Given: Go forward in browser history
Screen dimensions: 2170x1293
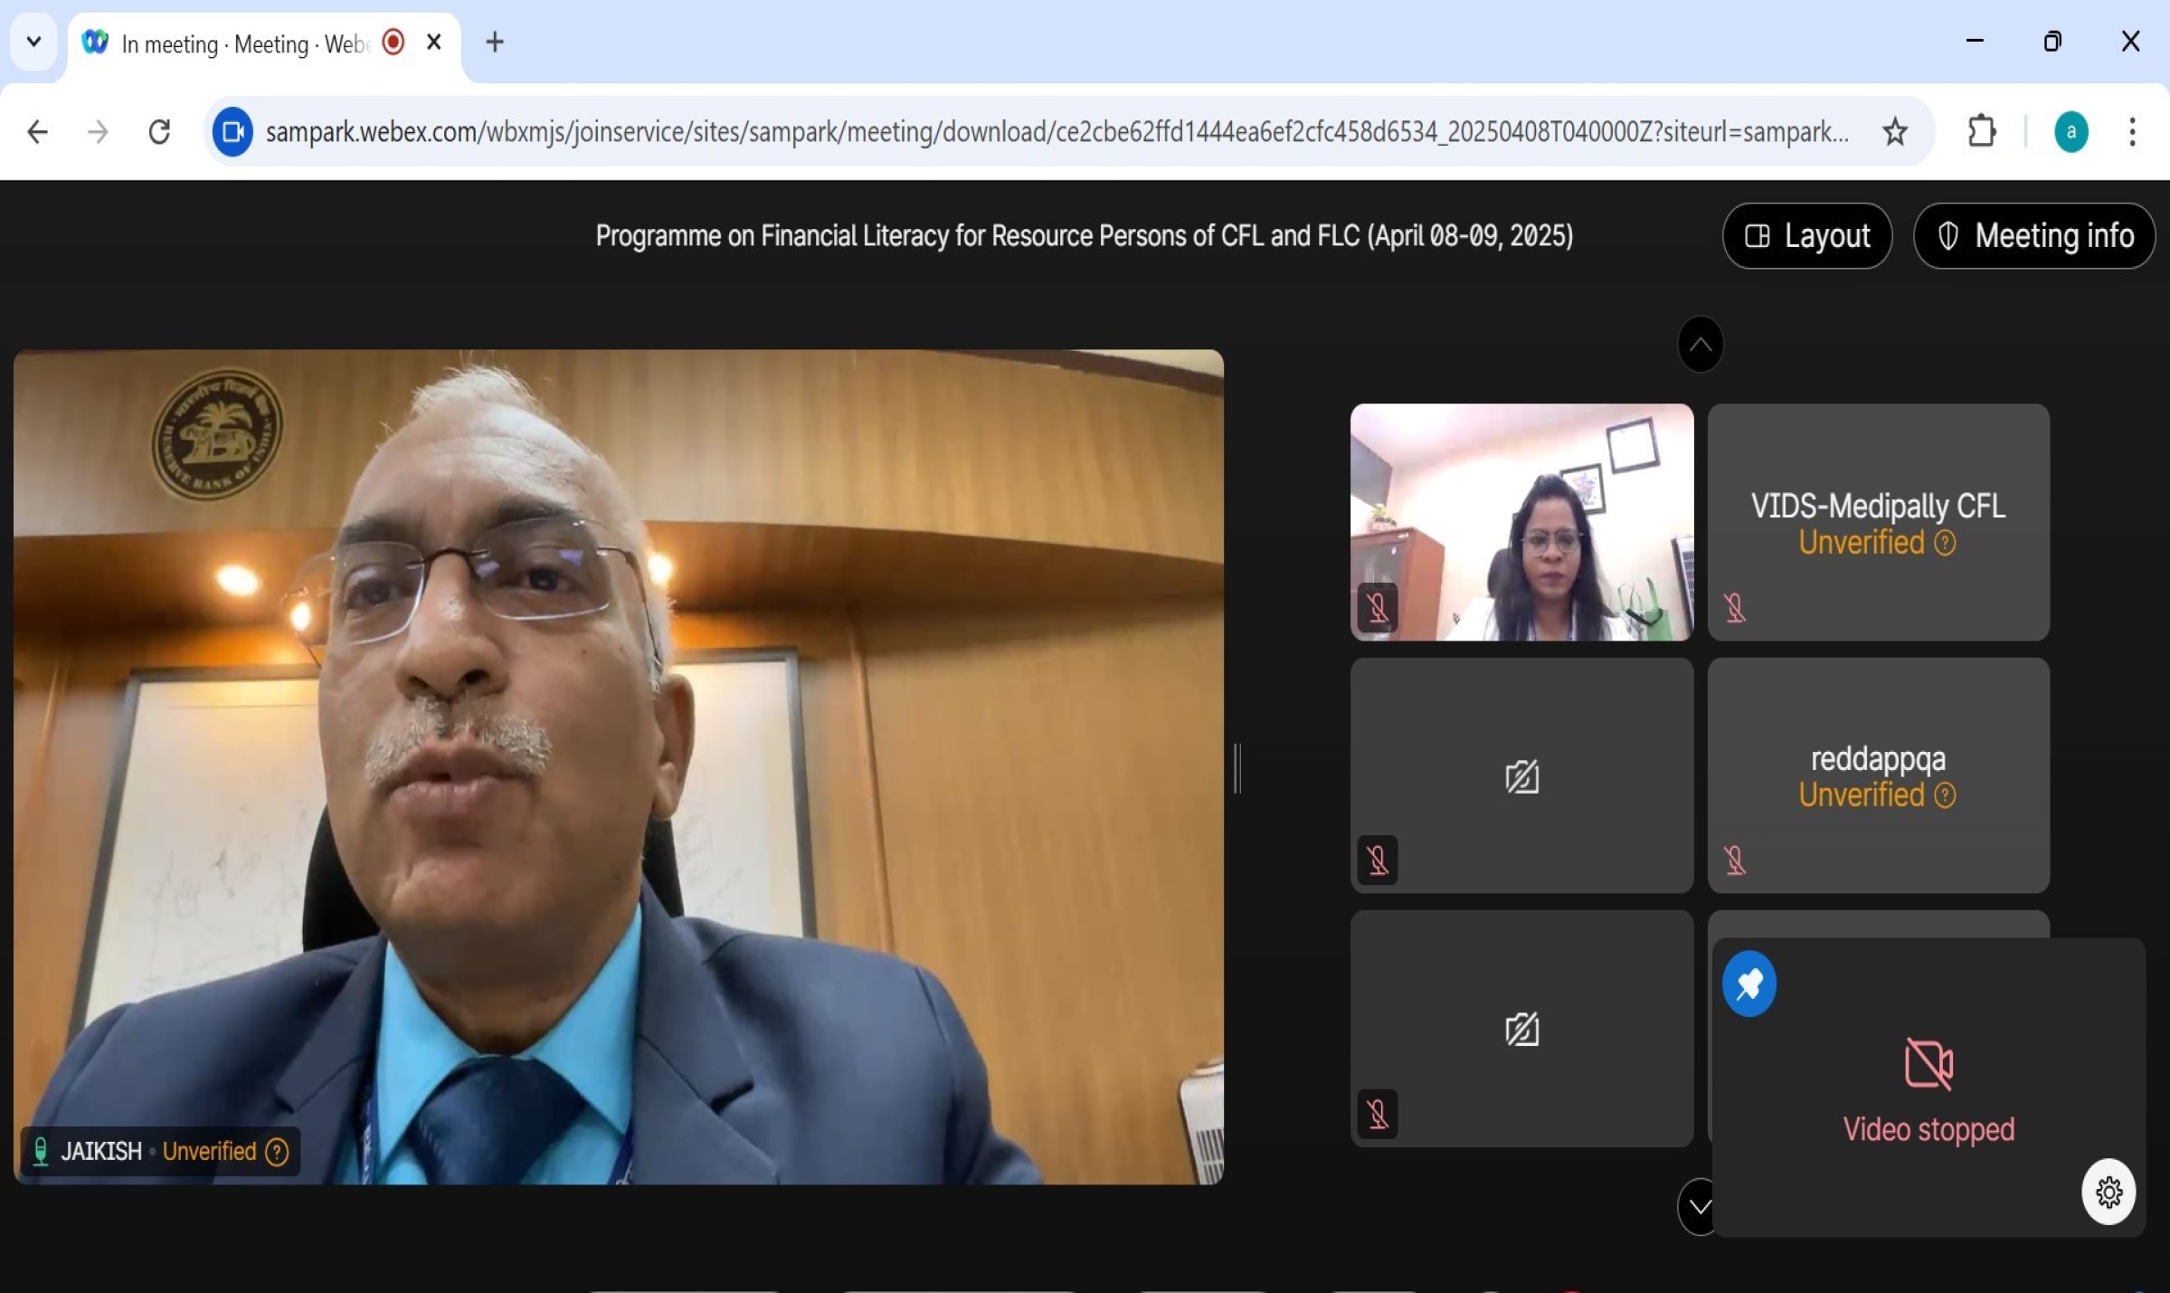Looking at the screenshot, I should [98, 132].
